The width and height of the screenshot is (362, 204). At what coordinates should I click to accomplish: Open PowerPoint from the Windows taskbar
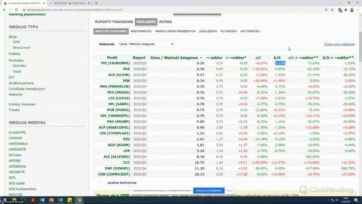click(51, 200)
